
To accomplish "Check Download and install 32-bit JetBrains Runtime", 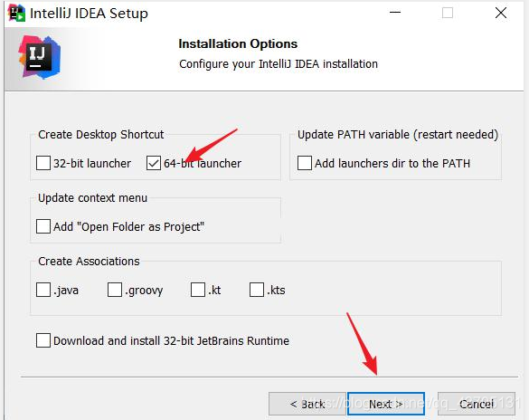I will [x=43, y=340].
